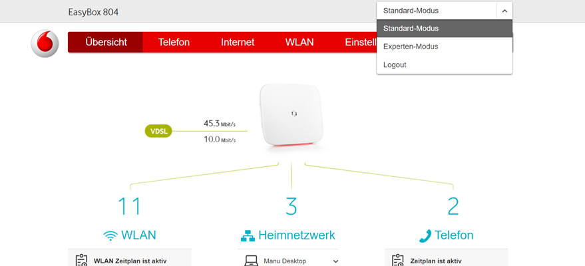The width and height of the screenshot is (585, 266).
Task: Click the green VDSL badge
Action: pos(158,131)
